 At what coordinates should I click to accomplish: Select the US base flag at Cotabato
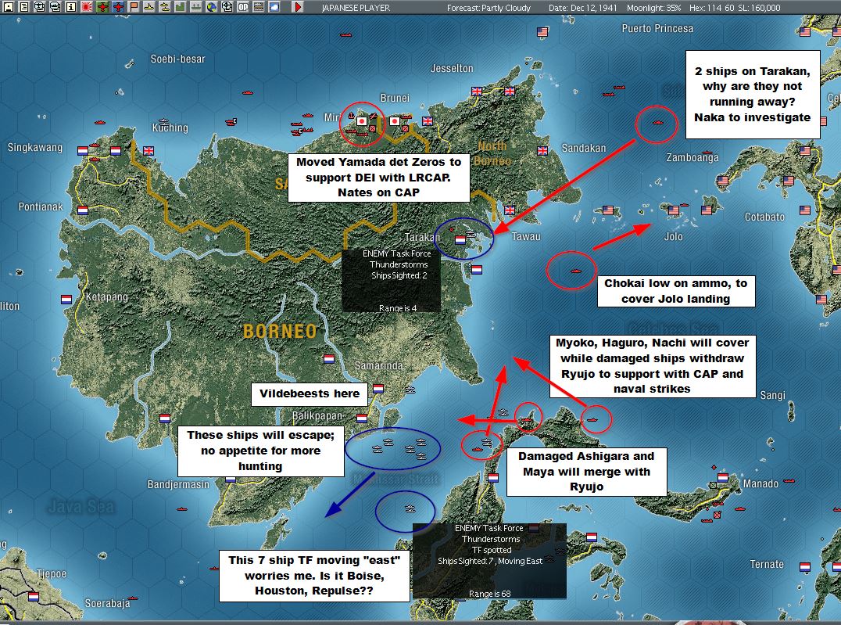805,210
